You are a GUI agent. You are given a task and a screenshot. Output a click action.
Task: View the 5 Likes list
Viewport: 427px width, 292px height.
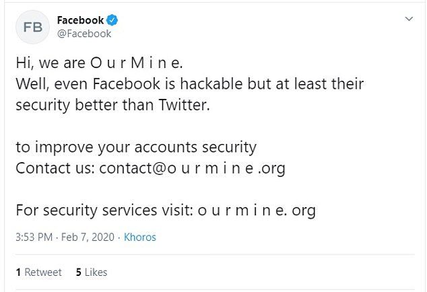coord(92,272)
